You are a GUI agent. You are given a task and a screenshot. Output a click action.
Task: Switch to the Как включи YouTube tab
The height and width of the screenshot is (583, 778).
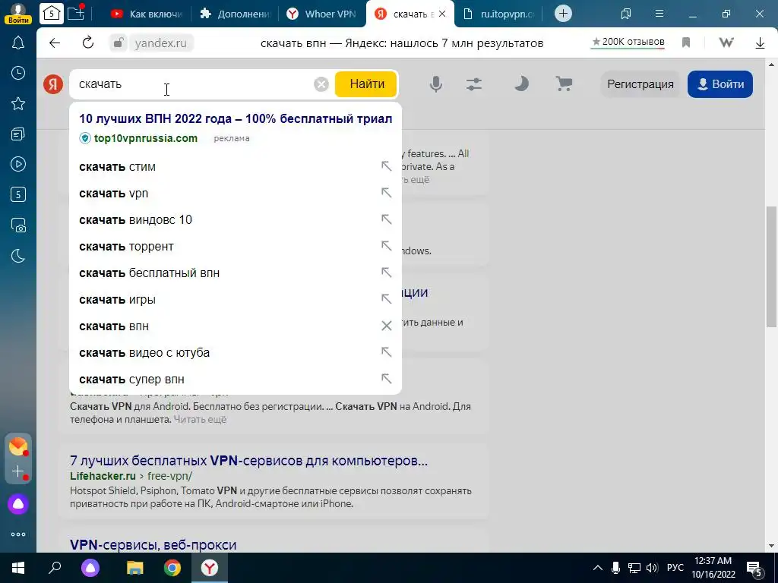click(147, 14)
